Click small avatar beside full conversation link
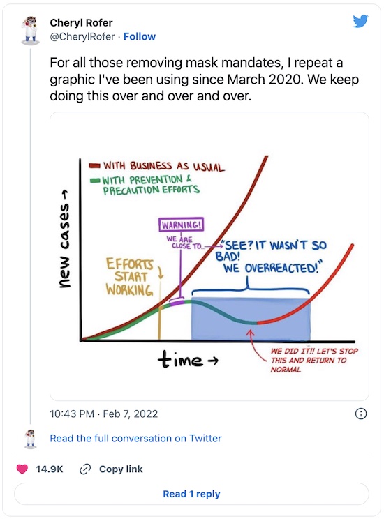Screen dimensions: 384x521 click(31, 439)
